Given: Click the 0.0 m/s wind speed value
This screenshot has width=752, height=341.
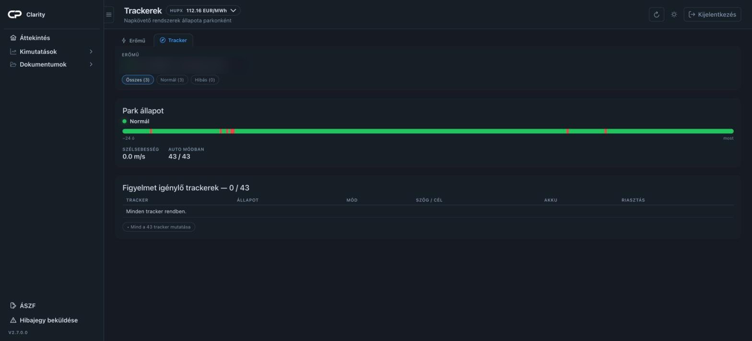Looking at the screenshot, I should coord(134,157).
